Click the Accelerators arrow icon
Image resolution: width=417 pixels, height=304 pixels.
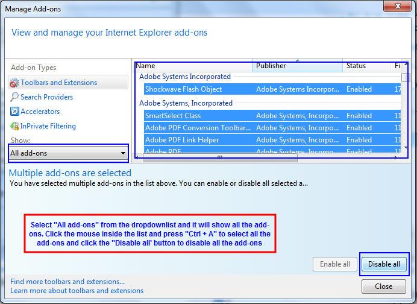[x=14, y=111]
